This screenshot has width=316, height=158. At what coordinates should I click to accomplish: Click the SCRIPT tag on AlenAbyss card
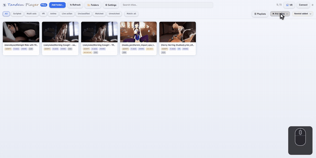(8, 49)
